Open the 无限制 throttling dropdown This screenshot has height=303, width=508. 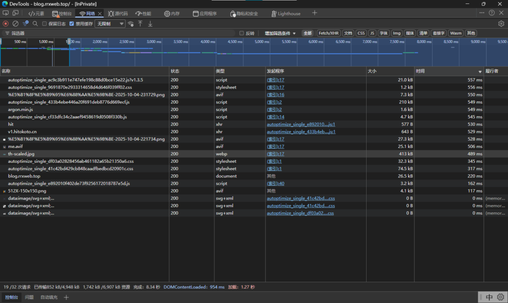point(110,23)
